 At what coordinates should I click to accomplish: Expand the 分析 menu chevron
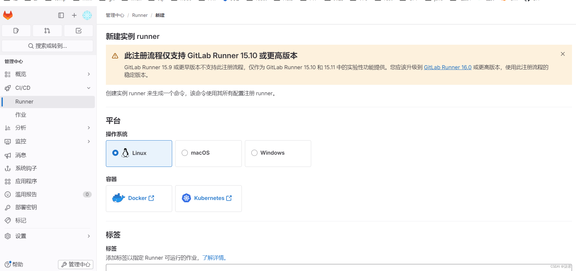(89, 128)
